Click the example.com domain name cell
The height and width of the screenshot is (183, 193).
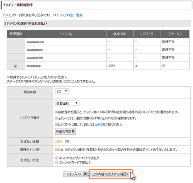click(x=66, y=42)
